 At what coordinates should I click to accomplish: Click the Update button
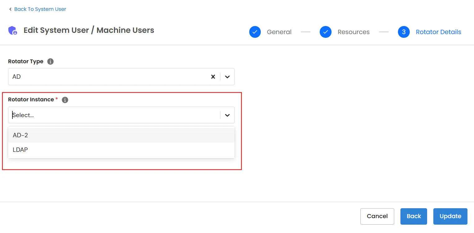pyautogui.click(x=450, y=216)
